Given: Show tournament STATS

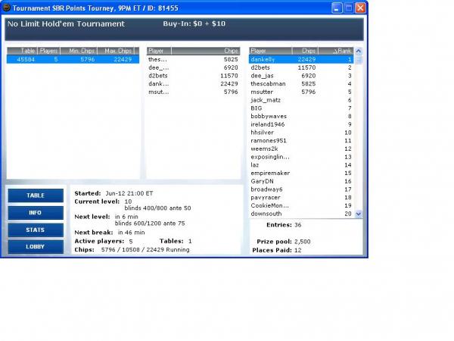Looking at the screenshot, I should point(36,230).
